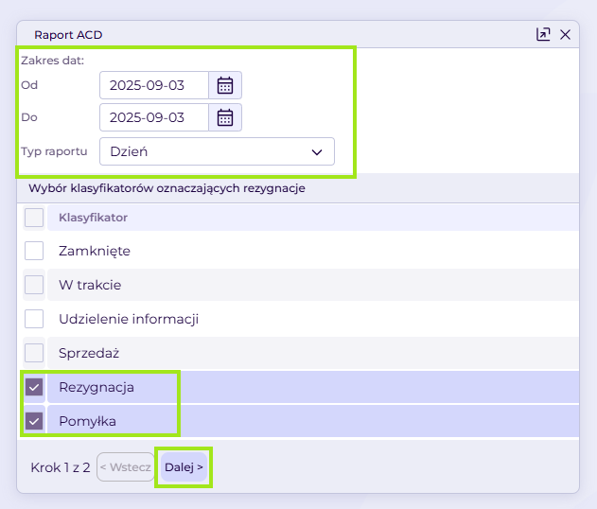597x509 pixels.
Task: Open the calendar picker for Do date
Action: click(225, 117)
